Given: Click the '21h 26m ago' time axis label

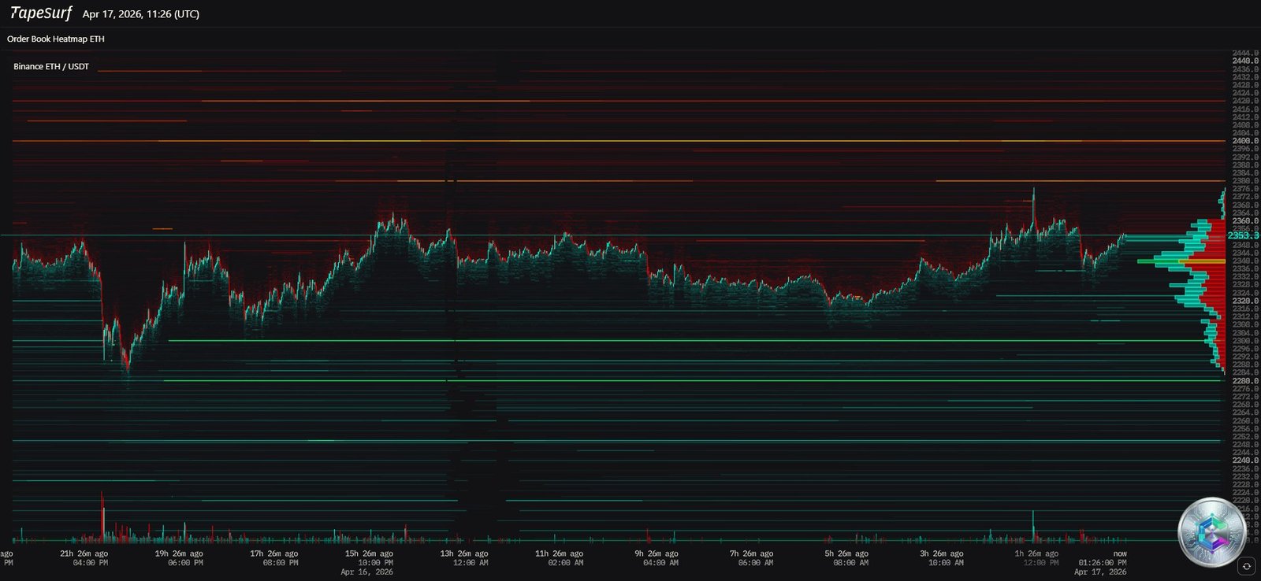Looking at the screenshot, I should pos(84,553).
